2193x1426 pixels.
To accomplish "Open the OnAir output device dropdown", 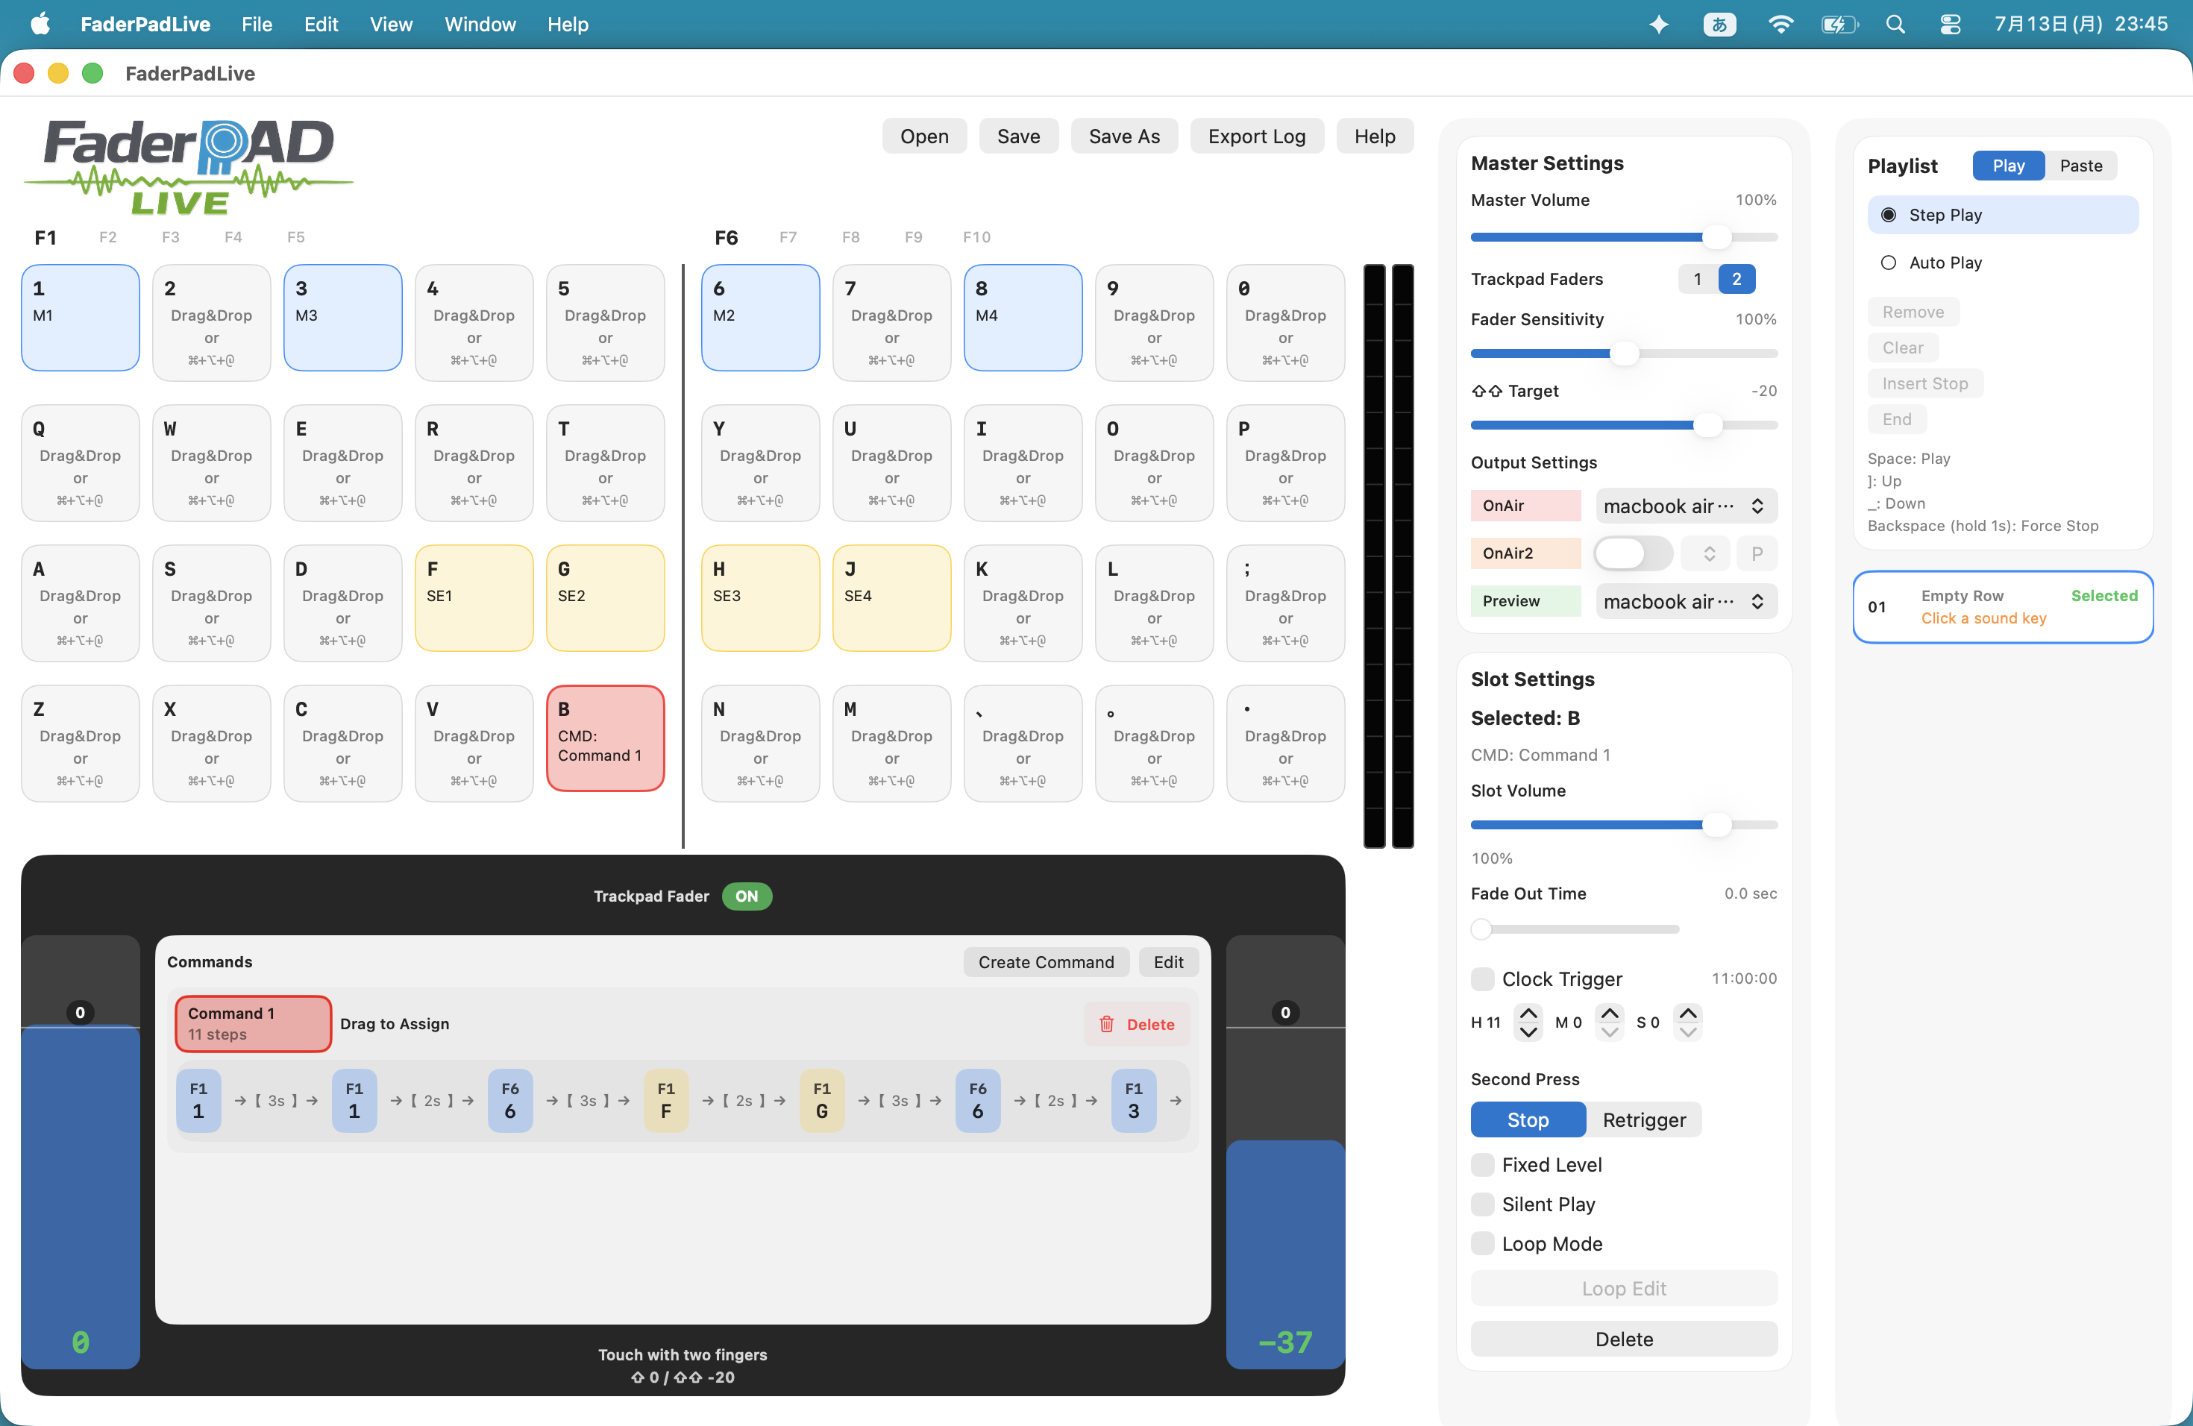I will [1685, 506].
